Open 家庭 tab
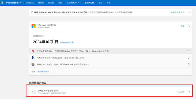This screenshot has height=99, width=196. [109, 3]
